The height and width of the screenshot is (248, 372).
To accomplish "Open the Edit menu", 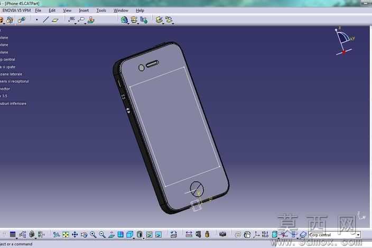I will point(52,11).
